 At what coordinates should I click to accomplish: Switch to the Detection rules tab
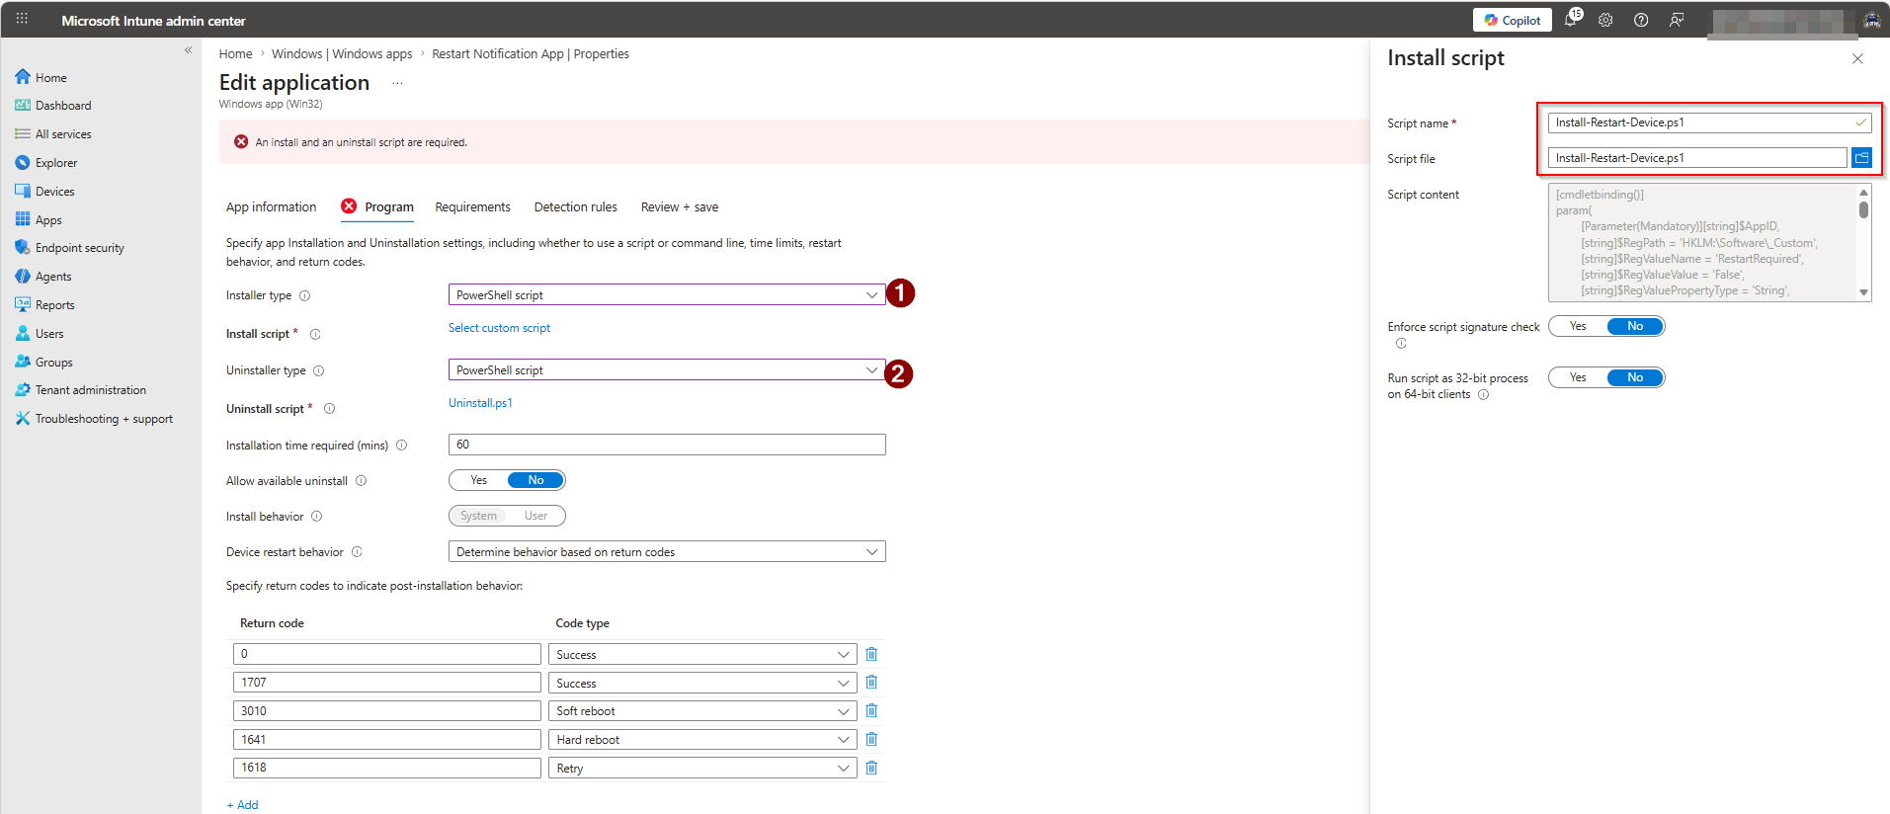tap(575, 207)
